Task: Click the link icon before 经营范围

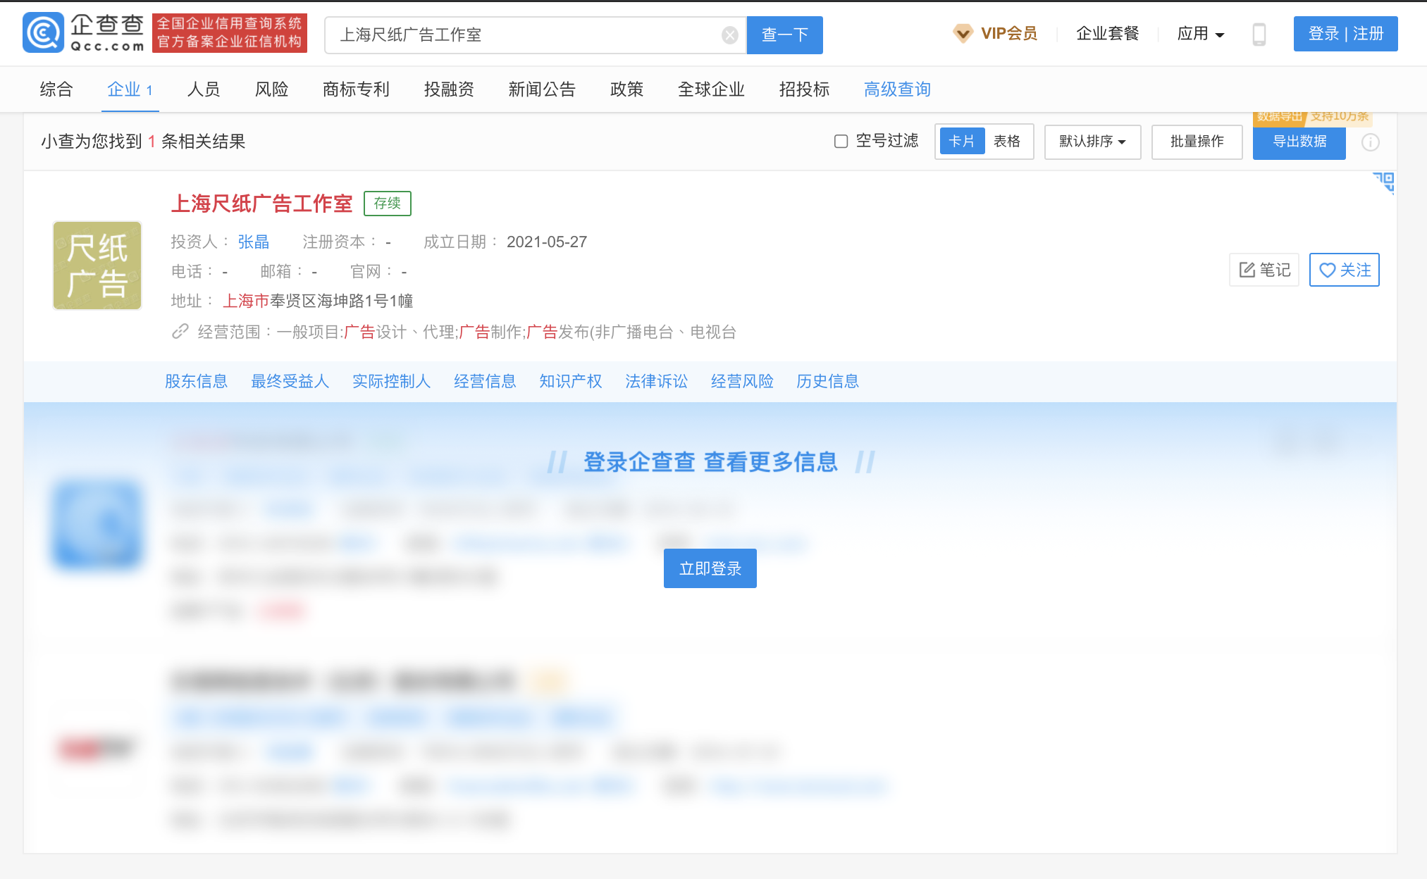Action: [180, 332]
